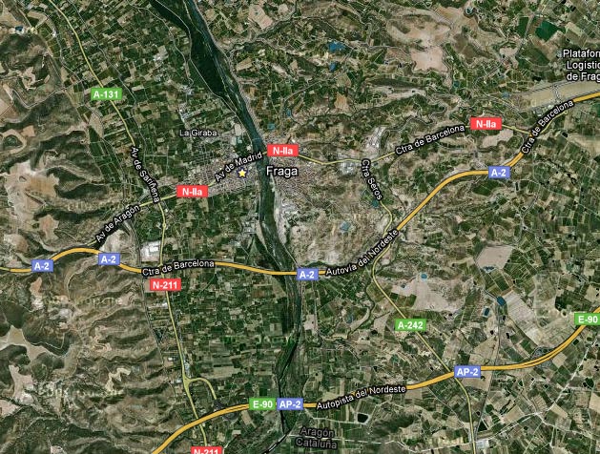Click the Ctra Seros road label
Viewport: 600px width, 454px height.
click(372, 179)
